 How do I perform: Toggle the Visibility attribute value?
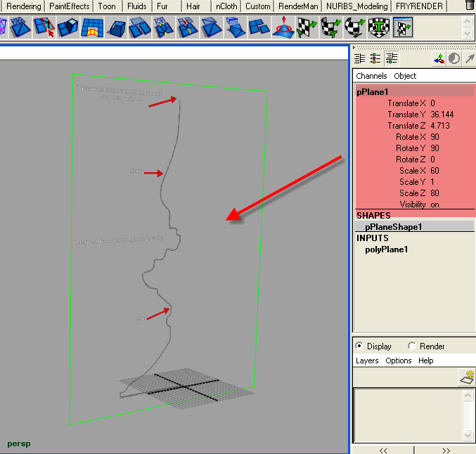click(435, 205)
